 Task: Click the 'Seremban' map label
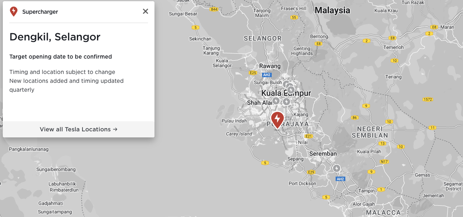tap(323, 154)
